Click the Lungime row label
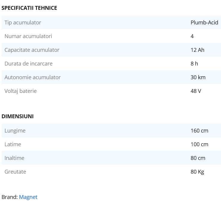Image resolution: width=221 pixels, height=204 pixels. pyautogui.click(x=15, y=131)
